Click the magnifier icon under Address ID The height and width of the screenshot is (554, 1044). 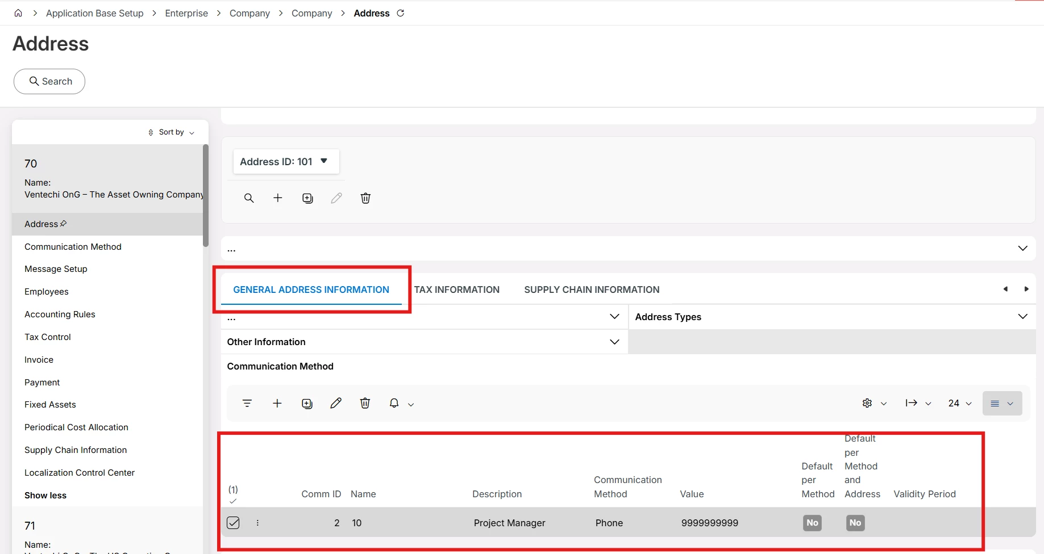pyautogui.click(x=249, y=198)
